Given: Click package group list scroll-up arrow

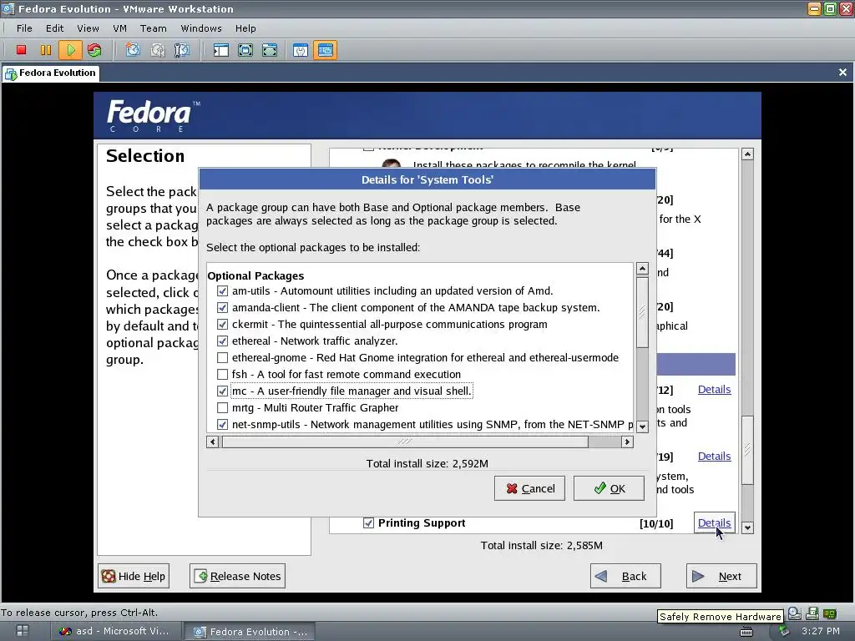Looking at the screenshot, I should tap(747, 154).
